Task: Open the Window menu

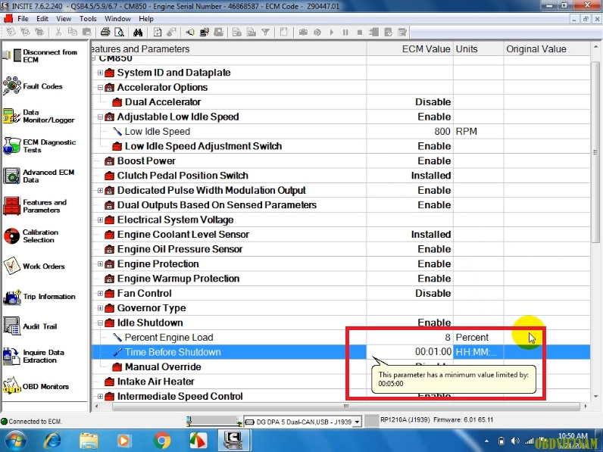Action: pos(117,18)
